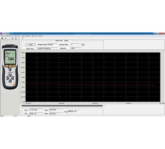Click the Sample Rate input field
165x149 pixels.
pos(76,45)
